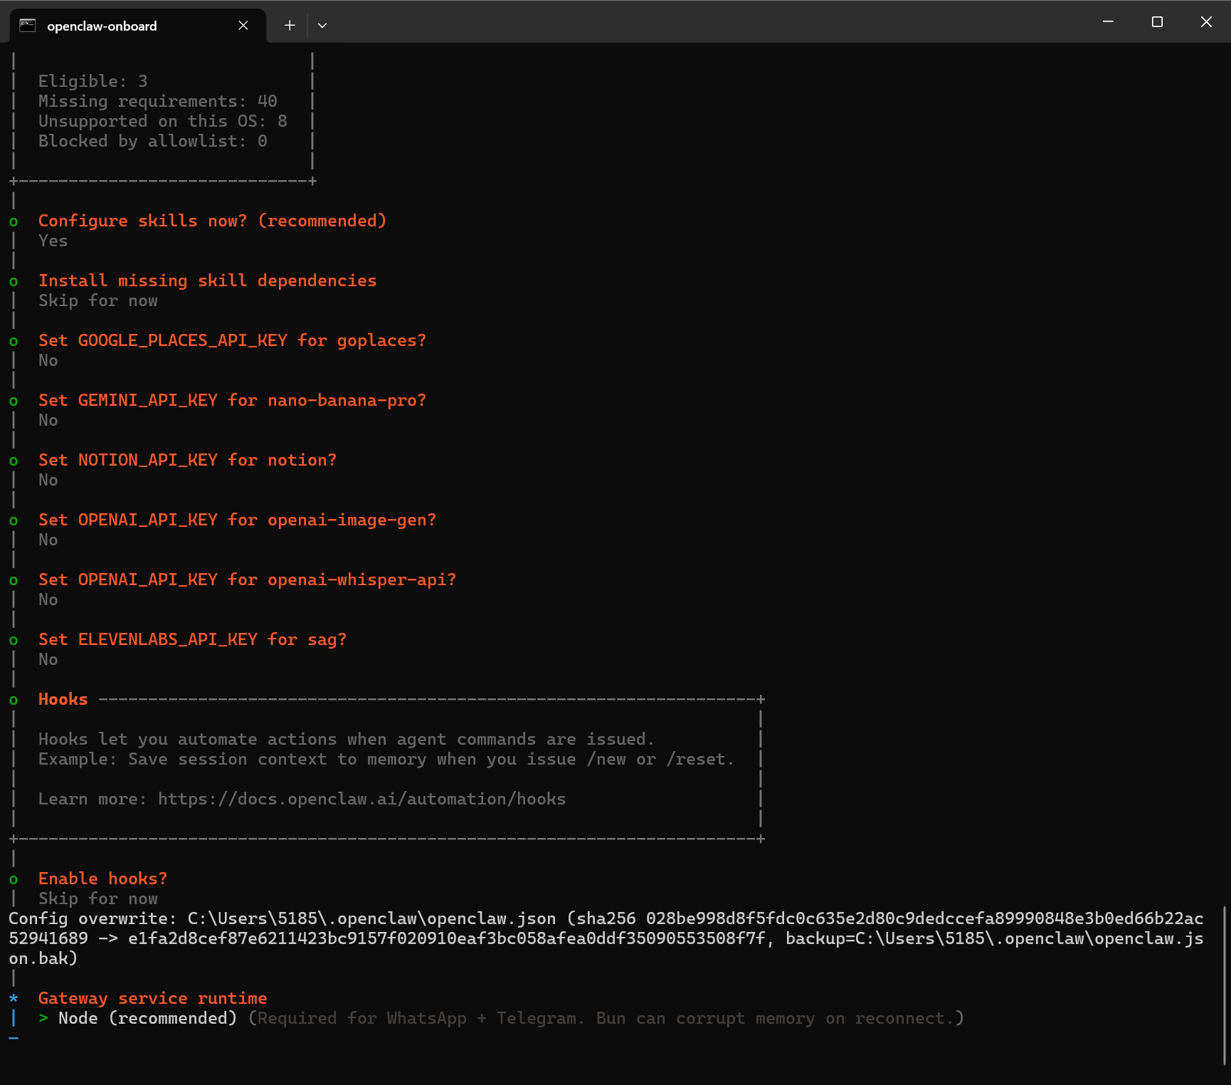
Task: Click the Set GEMINI_API_KEY for nano-banana-pro prompt
Action: [232, 400]
